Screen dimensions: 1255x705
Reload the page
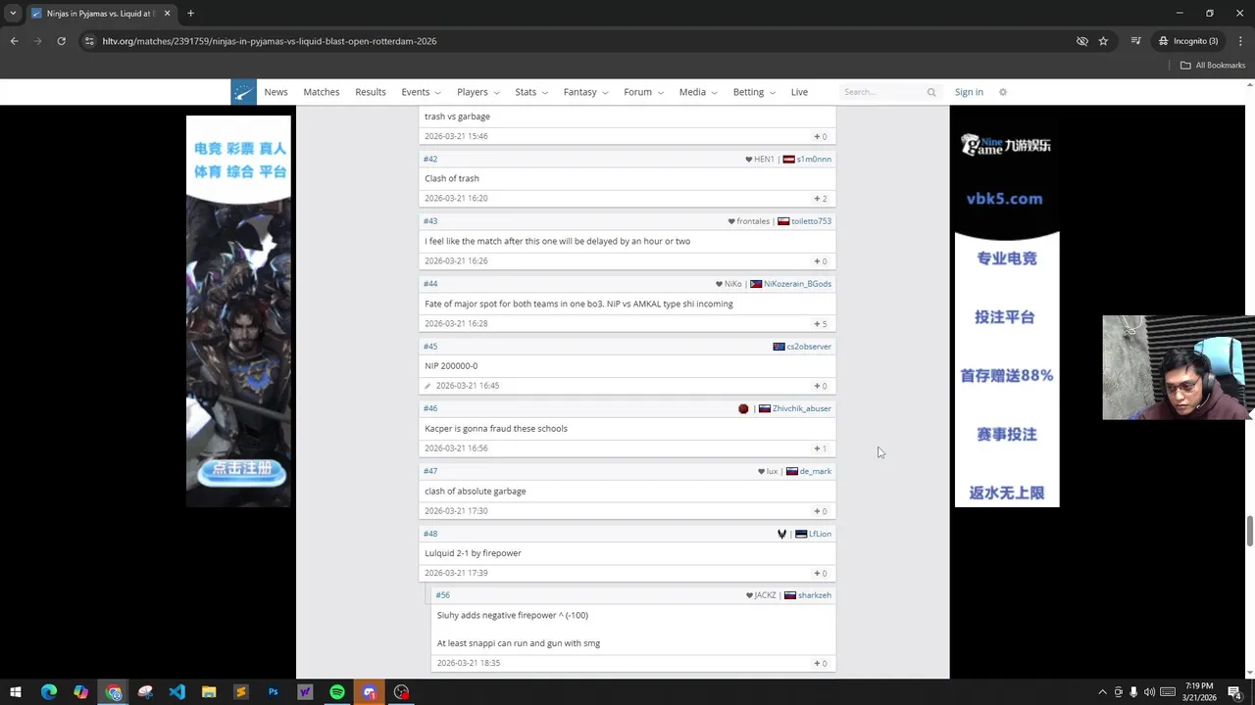[x=61, y=41]
